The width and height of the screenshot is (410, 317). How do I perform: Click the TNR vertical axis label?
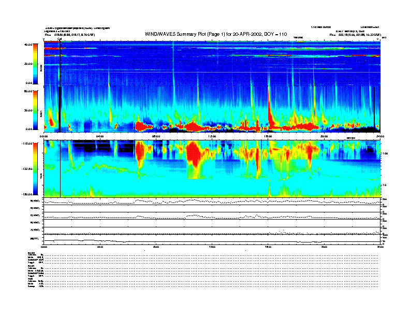pyautogui.click(x=41, y=177)
